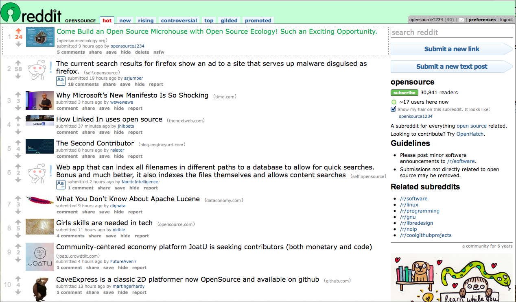Hide the How Linked In post

pos(119,133)
